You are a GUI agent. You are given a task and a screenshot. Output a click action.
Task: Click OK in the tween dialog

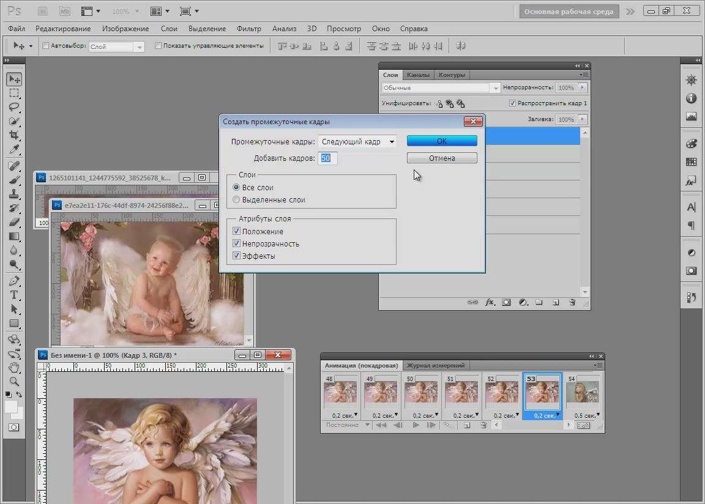point(441,141)
